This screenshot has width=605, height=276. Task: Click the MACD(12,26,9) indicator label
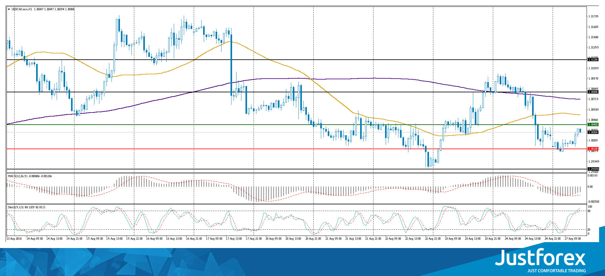coord(18,176)
